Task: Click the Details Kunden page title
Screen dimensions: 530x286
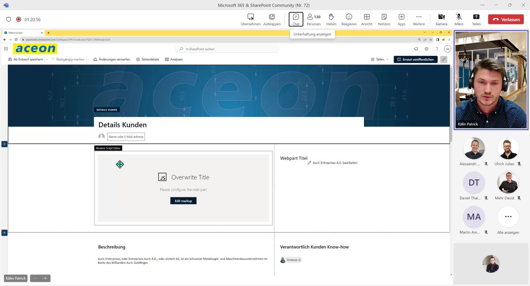Action: 122,125
